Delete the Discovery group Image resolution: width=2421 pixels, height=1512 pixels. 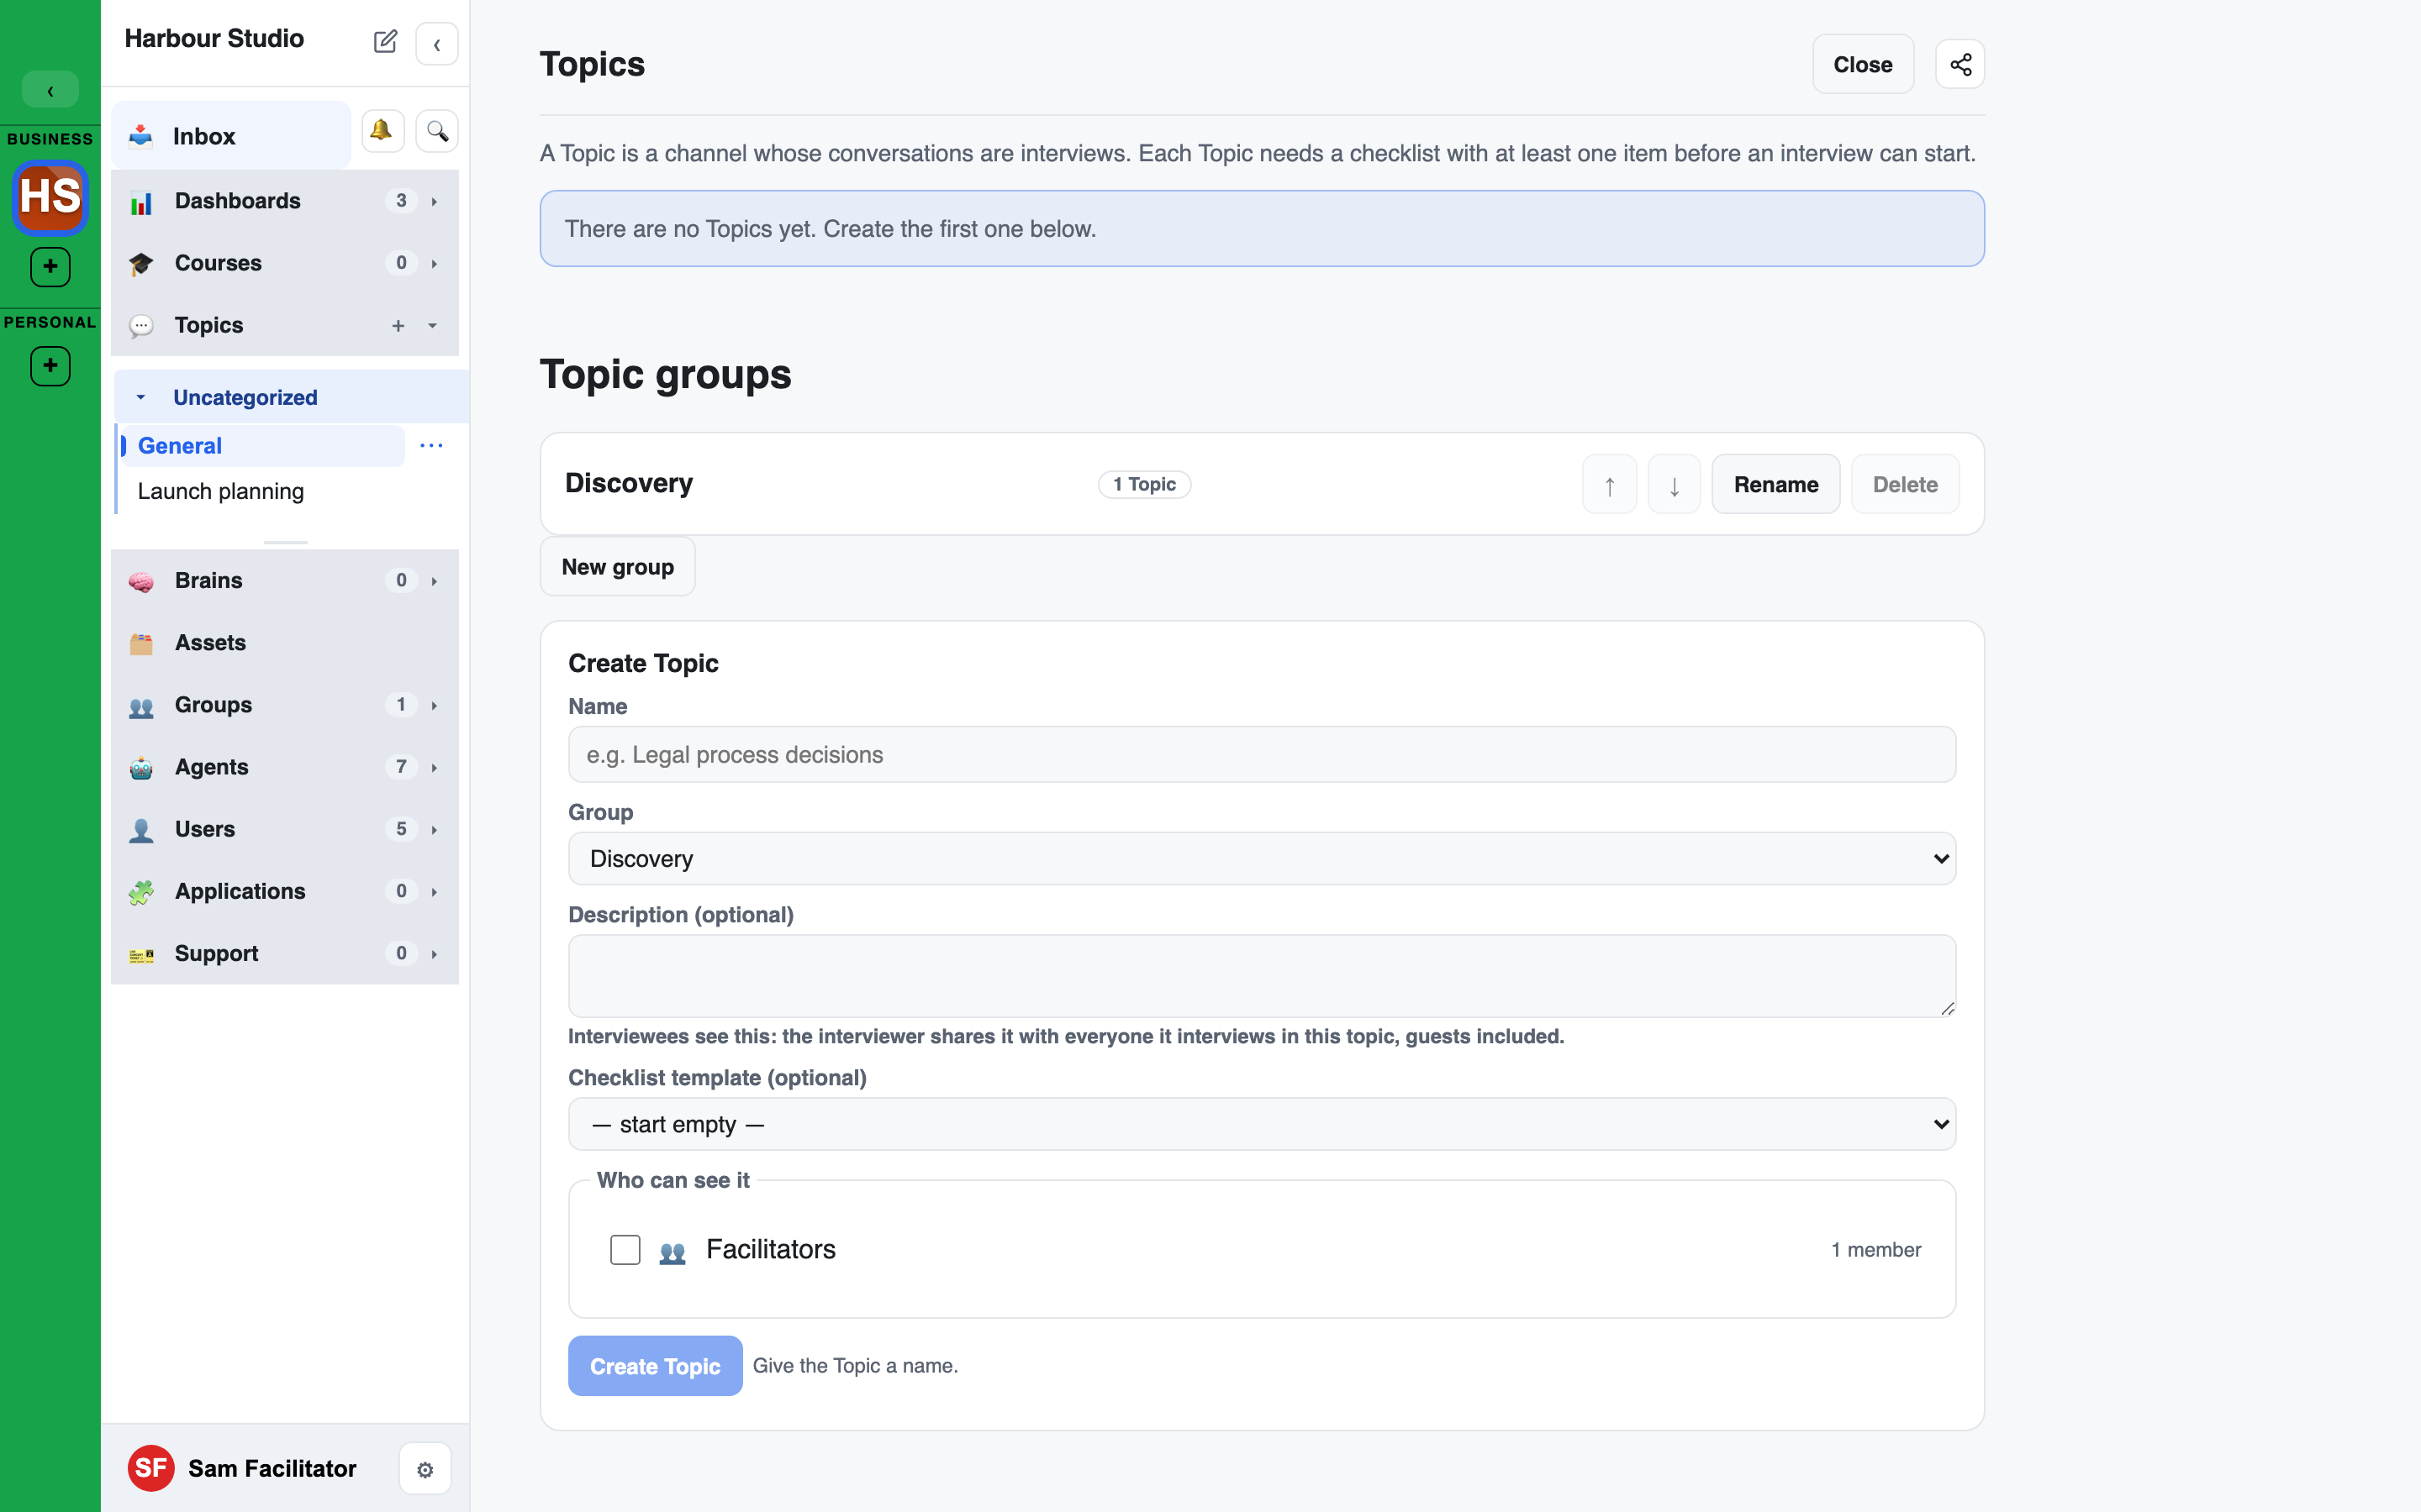[x=1905, y=485]
